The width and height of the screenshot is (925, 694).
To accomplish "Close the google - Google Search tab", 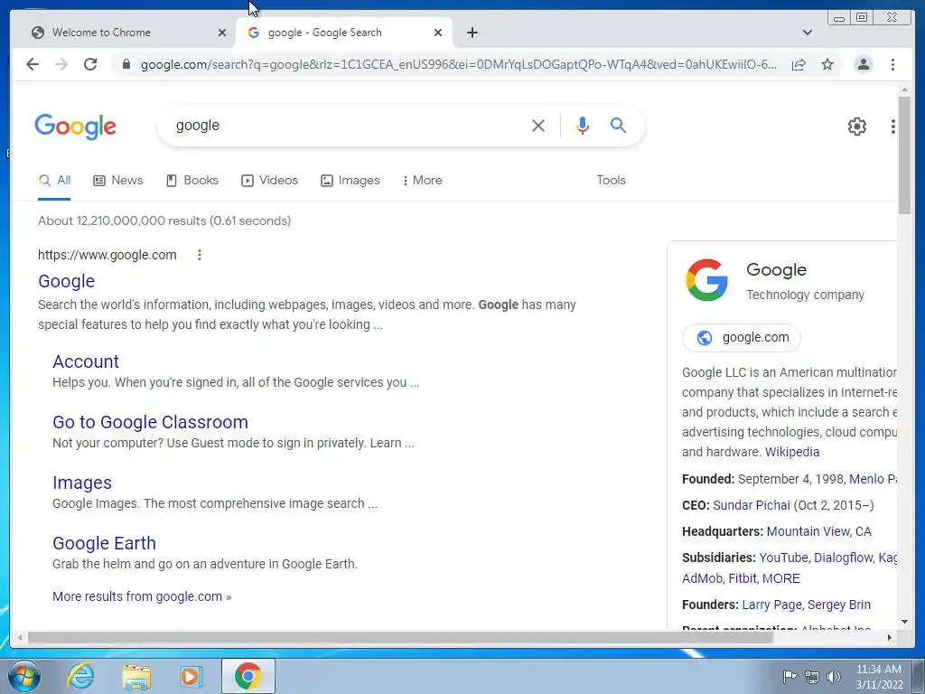I will pos(438,33).
